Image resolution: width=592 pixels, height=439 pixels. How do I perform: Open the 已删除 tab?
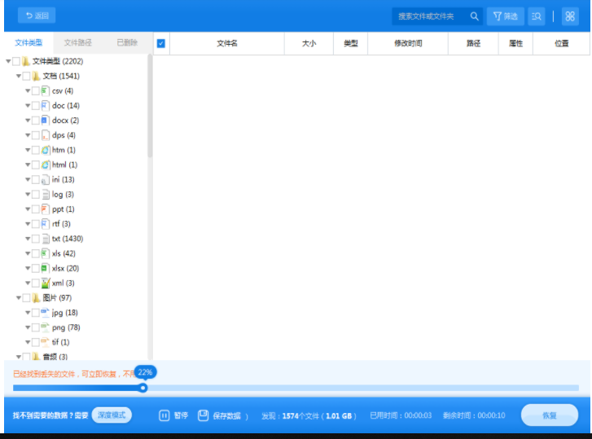(127, 43)
